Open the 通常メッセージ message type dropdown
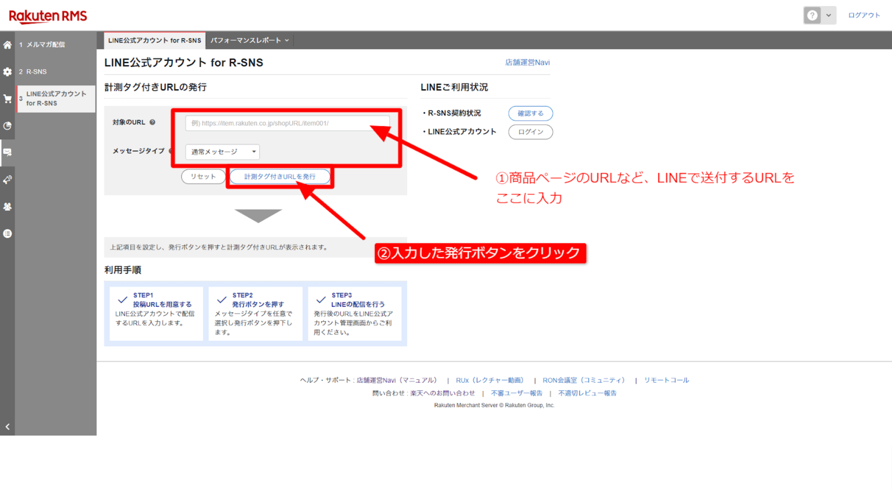 tap(222, 152)
